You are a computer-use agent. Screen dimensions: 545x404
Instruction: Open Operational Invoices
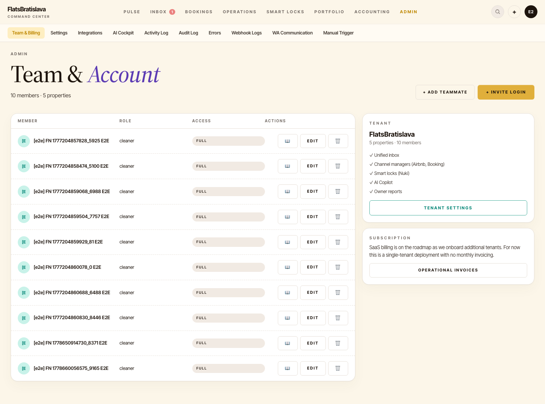point(448,270)
